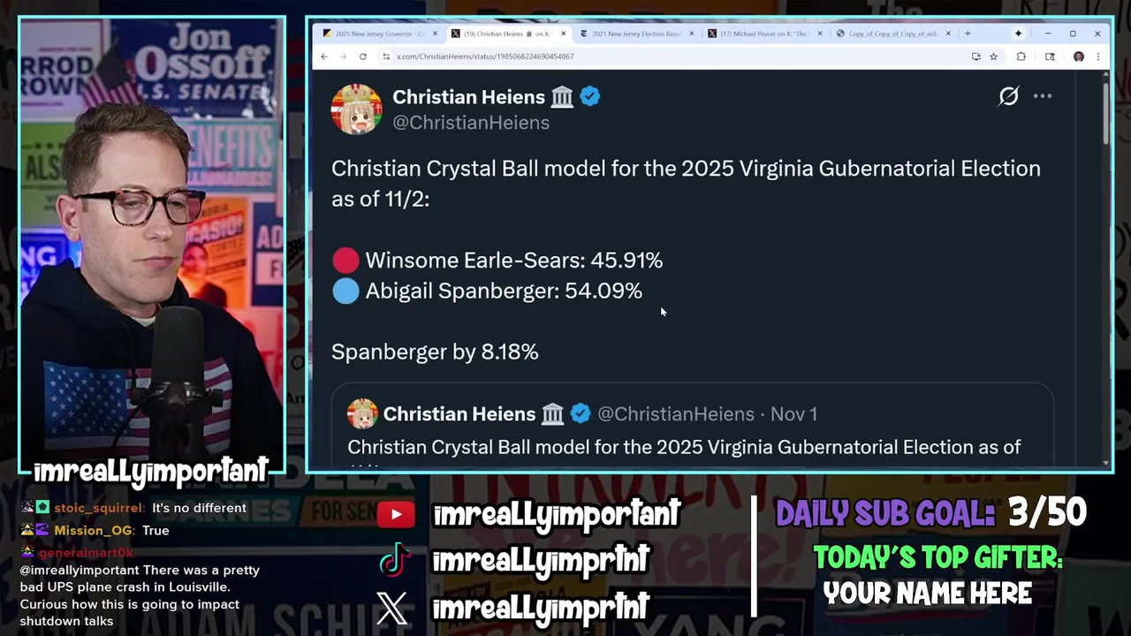Click the side panel icon in toolbar
This screenshot has height=636, width=1131.
(x=1050, y=57)
